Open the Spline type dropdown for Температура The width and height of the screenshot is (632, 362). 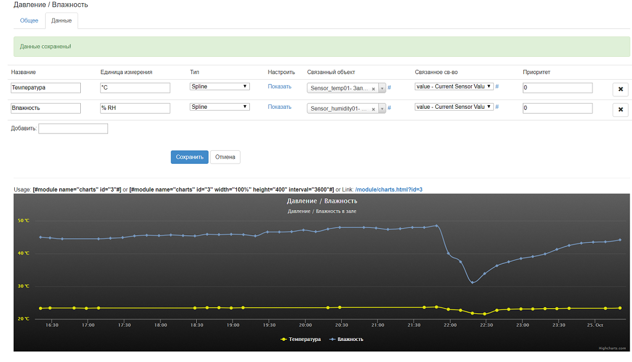click(219, 86)
